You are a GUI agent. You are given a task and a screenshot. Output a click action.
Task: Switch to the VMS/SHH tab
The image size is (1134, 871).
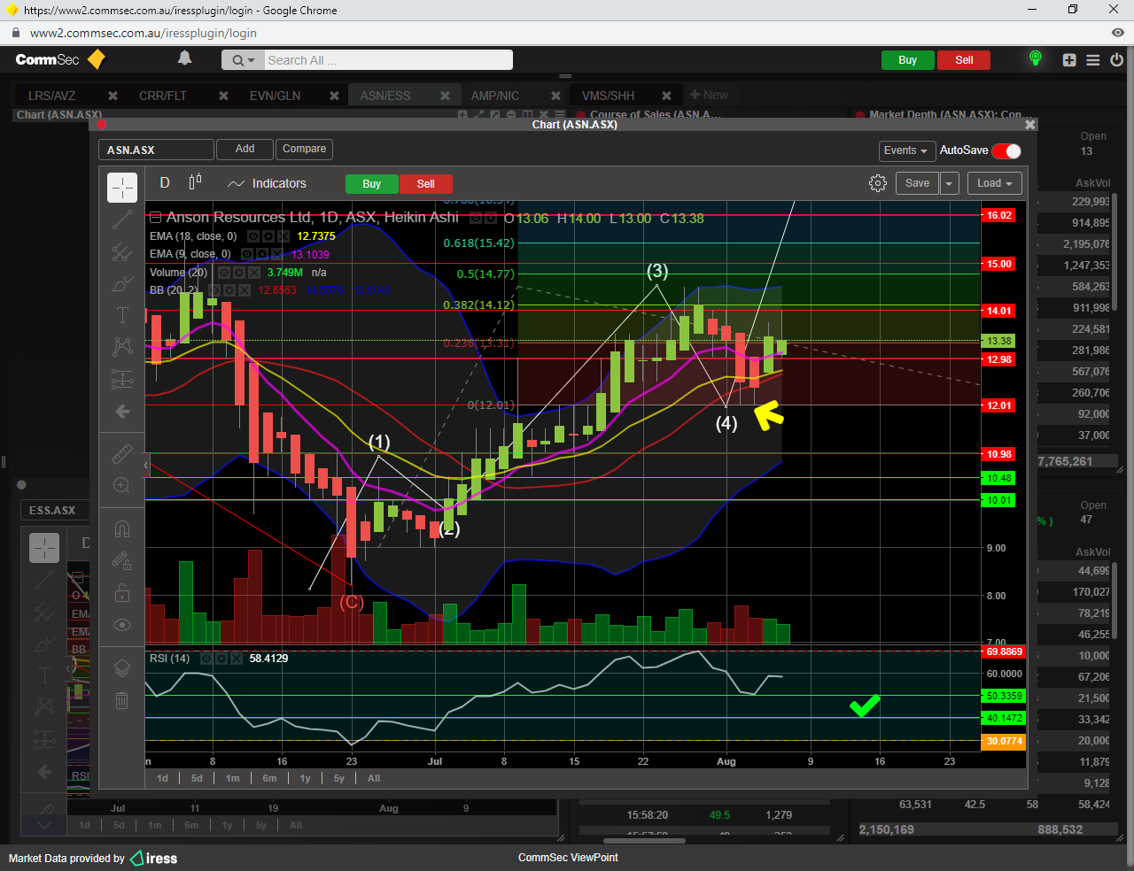[608, 96]
